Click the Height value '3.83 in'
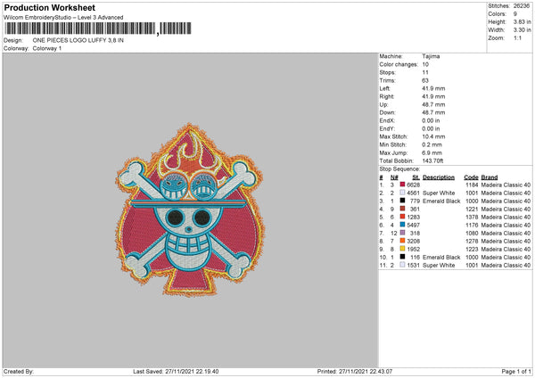This screenshot has width=535, height=378. pyautogui.click(x=522, y=21)
